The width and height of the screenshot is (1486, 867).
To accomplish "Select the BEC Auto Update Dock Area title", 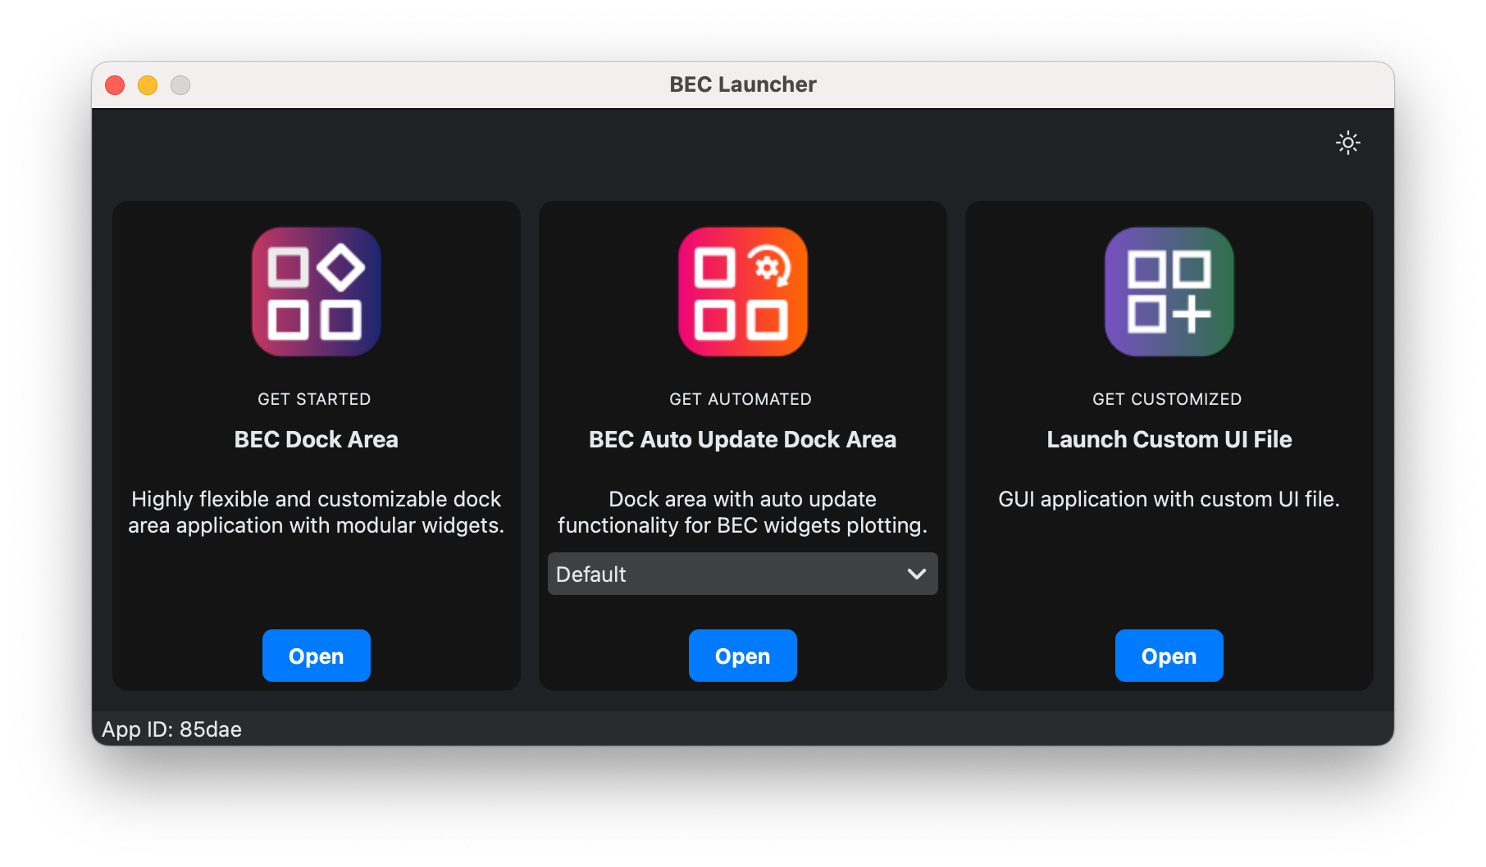I will coord(742,439).
